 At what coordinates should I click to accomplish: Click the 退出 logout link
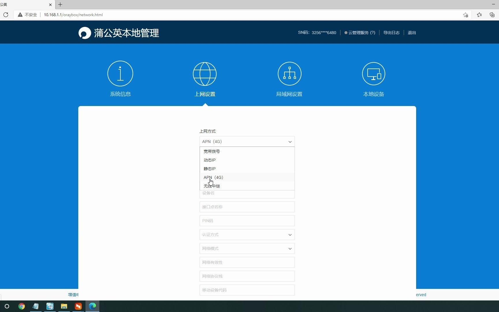point(412,33)
